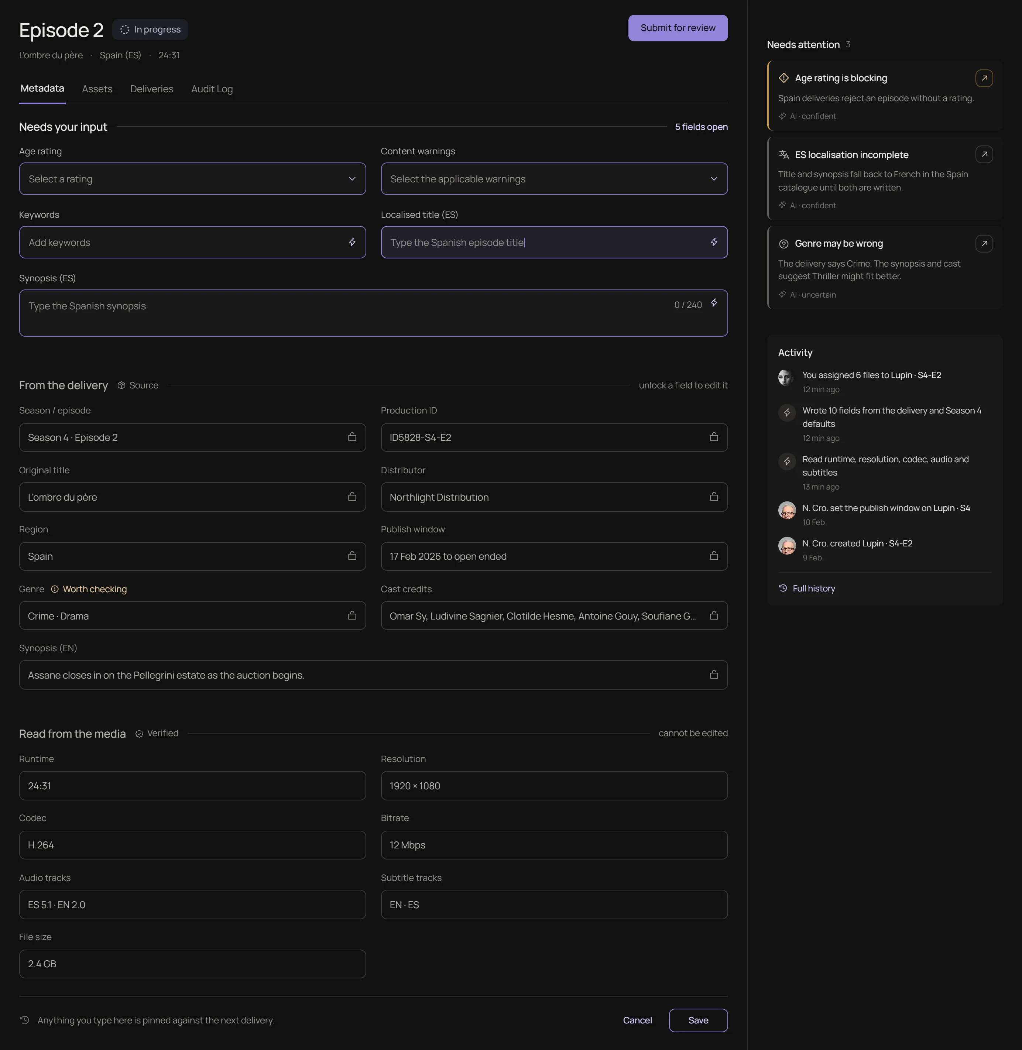The height and width of the screenshot is (1050, 1022).
Task: Unlock the Season / episode field
Action: pyautogui.click(x=352, y=437)
